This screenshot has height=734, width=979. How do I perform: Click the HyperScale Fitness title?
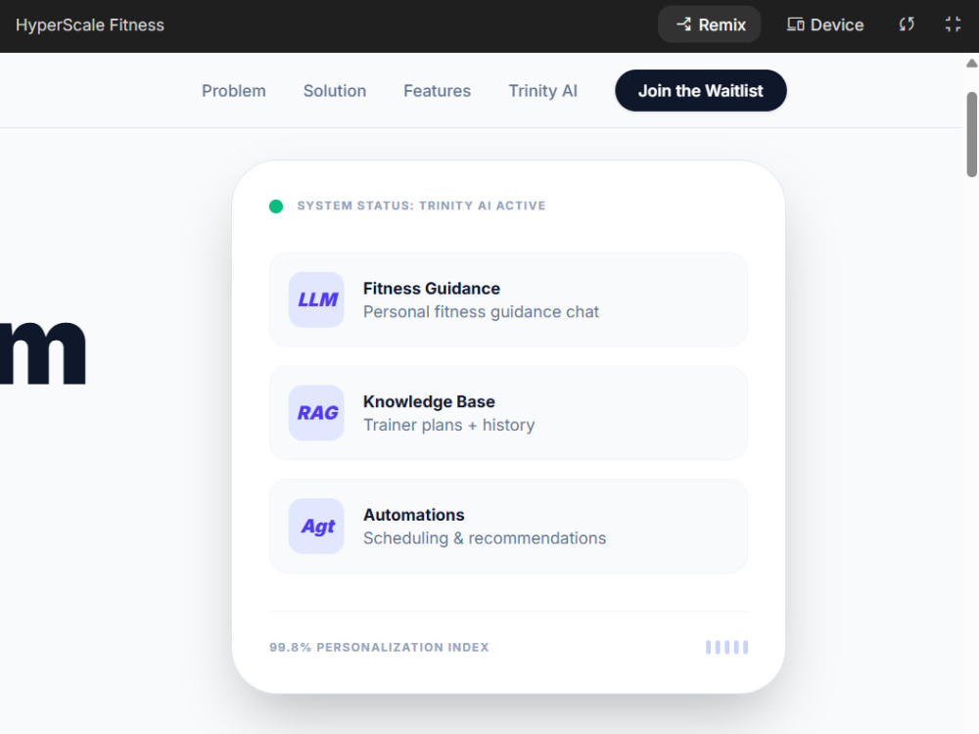(x=90, y=25)
